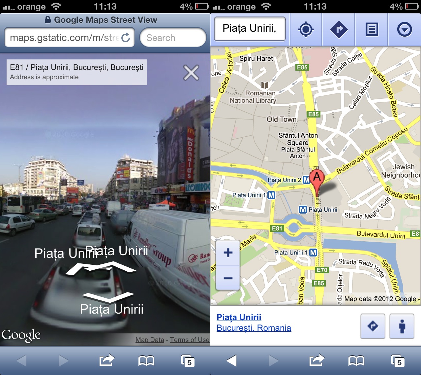Show open tabs in the map browser

pyautogui.click(x=398, y=361)
